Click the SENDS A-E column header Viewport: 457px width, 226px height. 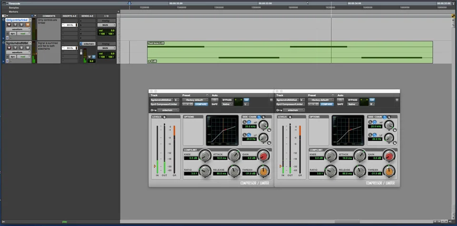(88, 16)
